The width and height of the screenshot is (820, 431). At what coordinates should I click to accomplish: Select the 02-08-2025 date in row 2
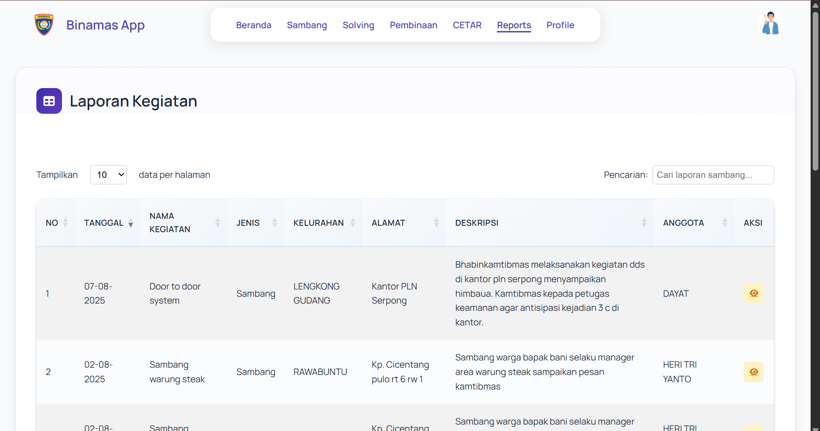click(98, 372)
